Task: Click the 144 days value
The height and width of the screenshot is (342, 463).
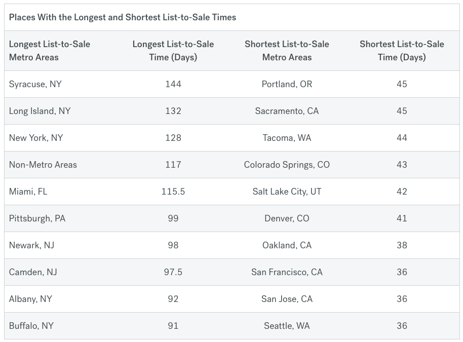Action: pos(173,84)
